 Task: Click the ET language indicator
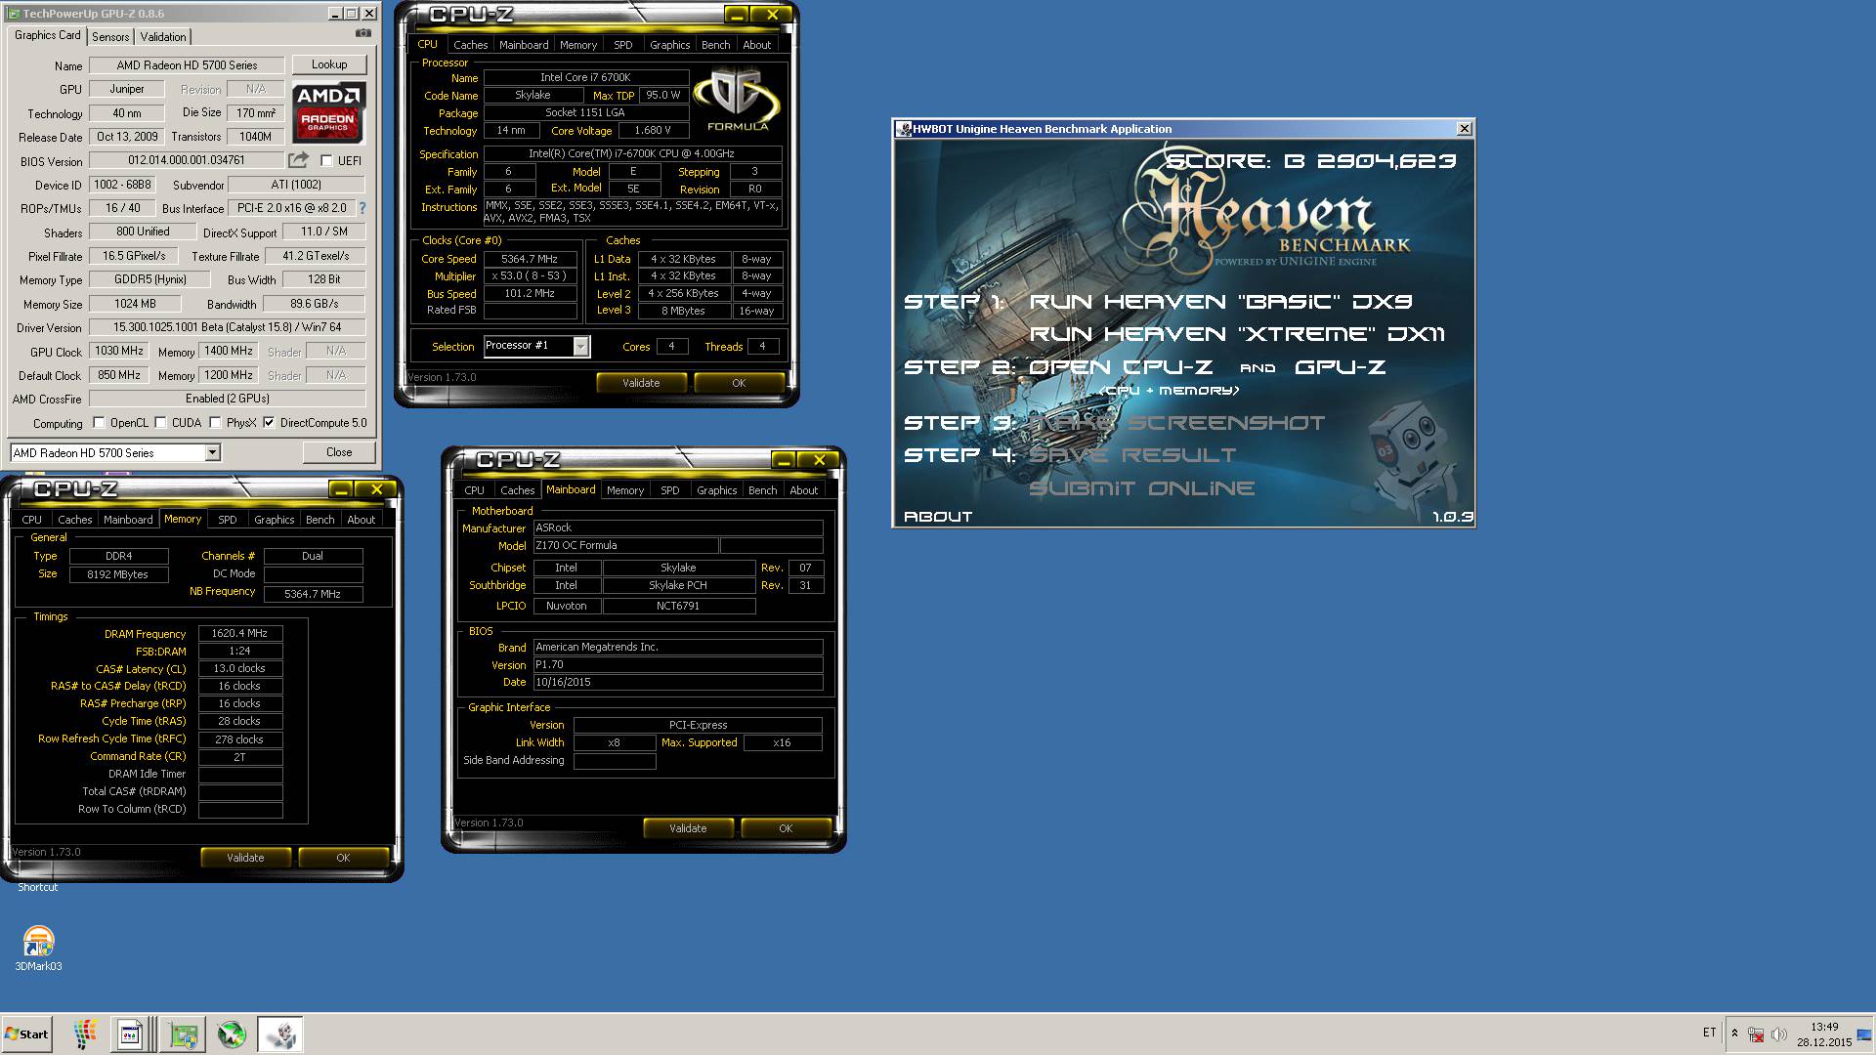coord(1709,1033)
